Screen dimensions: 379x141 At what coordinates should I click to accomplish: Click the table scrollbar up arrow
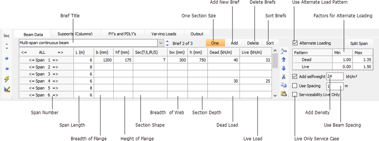(x=275, y=50)
